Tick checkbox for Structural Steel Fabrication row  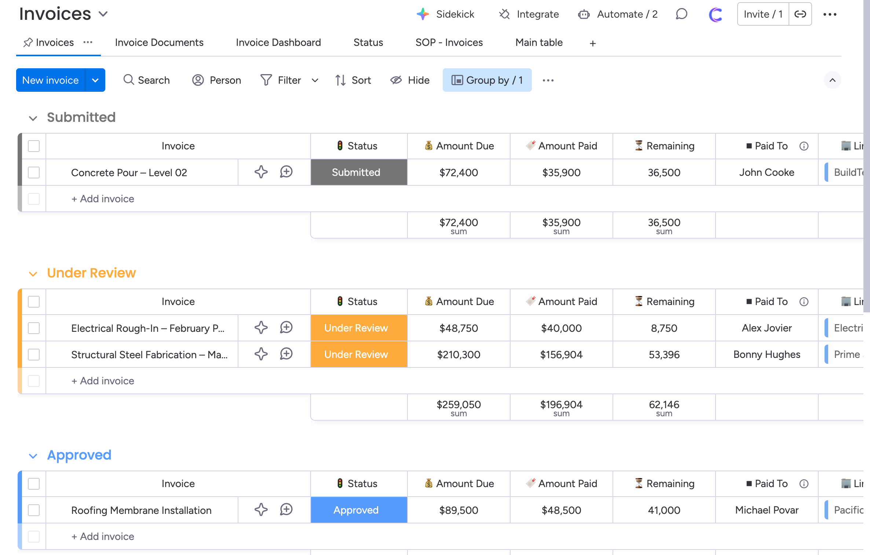point(34,354)
